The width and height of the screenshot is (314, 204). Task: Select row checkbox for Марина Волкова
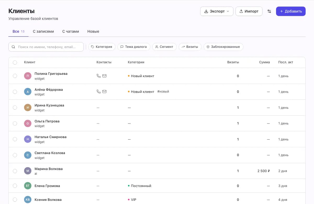[x=15, y=171]
